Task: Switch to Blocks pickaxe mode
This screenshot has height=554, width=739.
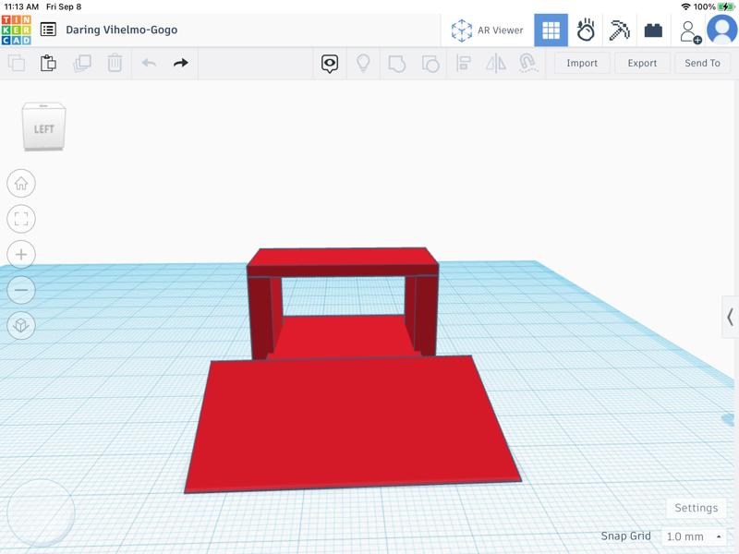Action: point(619,30)
